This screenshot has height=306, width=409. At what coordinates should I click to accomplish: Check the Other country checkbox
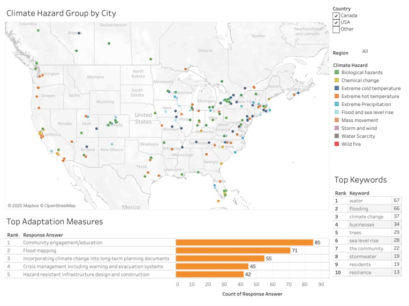click(336, 29)
